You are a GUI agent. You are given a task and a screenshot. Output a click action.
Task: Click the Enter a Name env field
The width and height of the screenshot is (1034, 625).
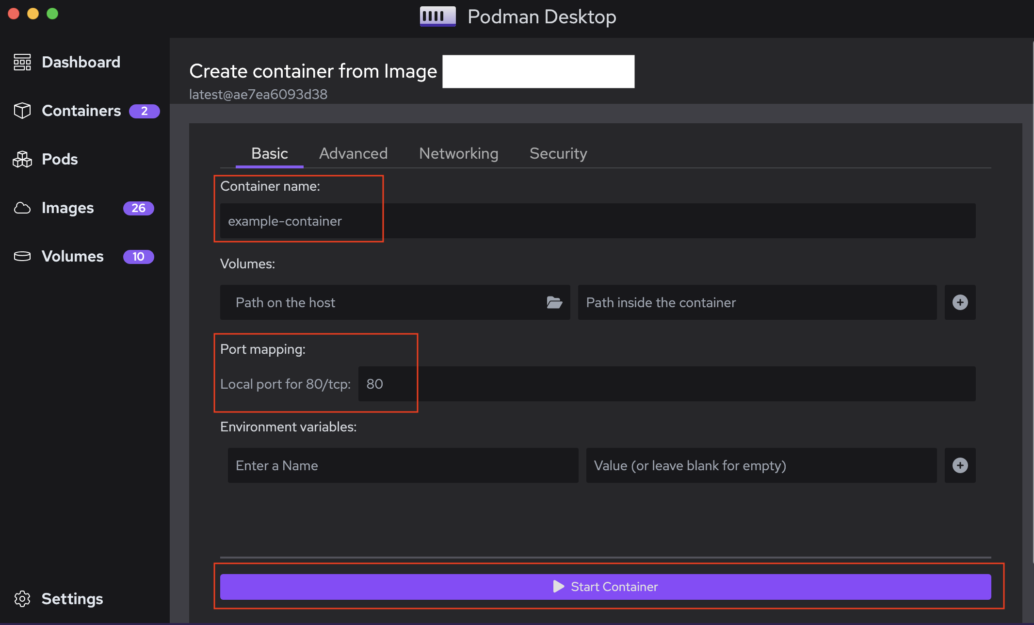[403, 465]
